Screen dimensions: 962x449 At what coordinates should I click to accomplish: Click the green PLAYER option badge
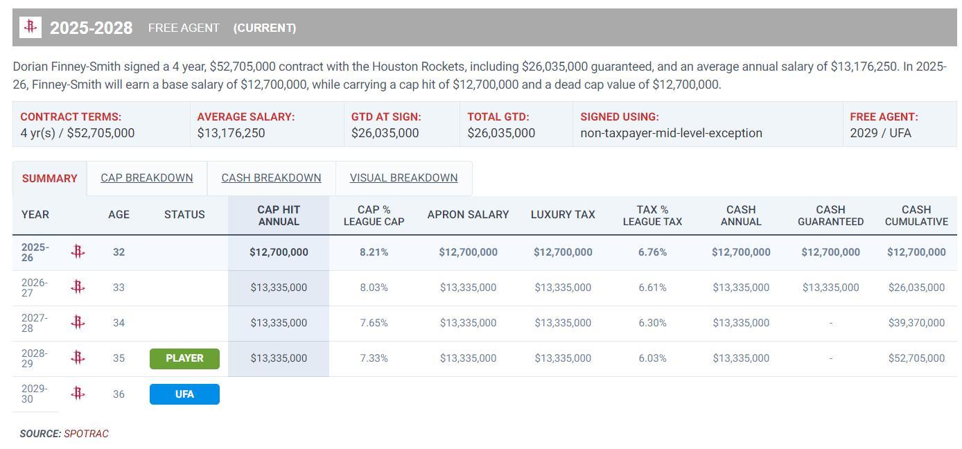pyautogui.click(x=184, y=358)
